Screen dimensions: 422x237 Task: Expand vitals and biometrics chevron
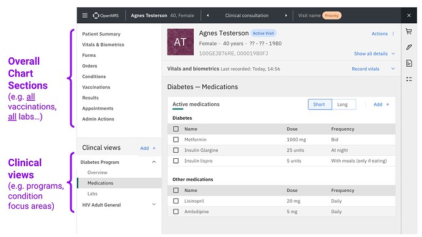(x=393, y=69)
